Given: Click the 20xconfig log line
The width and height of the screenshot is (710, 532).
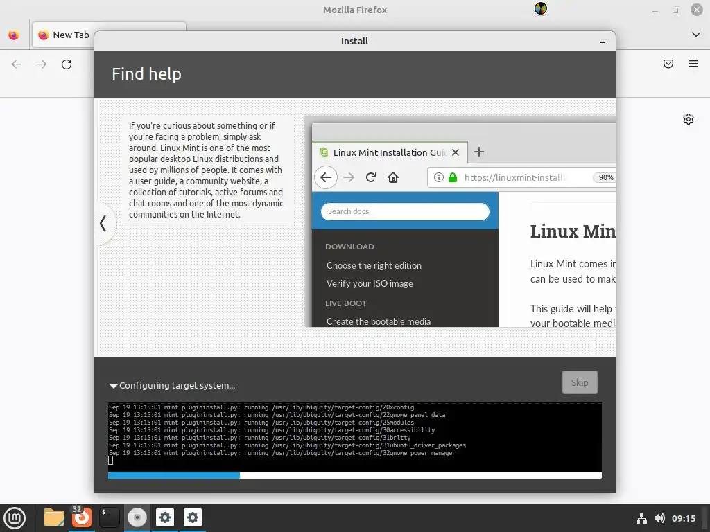Looking at the screenshot, I should [x=261, y=407].
